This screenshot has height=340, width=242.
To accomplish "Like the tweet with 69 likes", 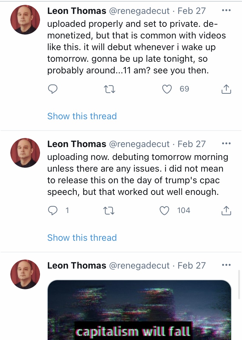I will click(167, 89).
